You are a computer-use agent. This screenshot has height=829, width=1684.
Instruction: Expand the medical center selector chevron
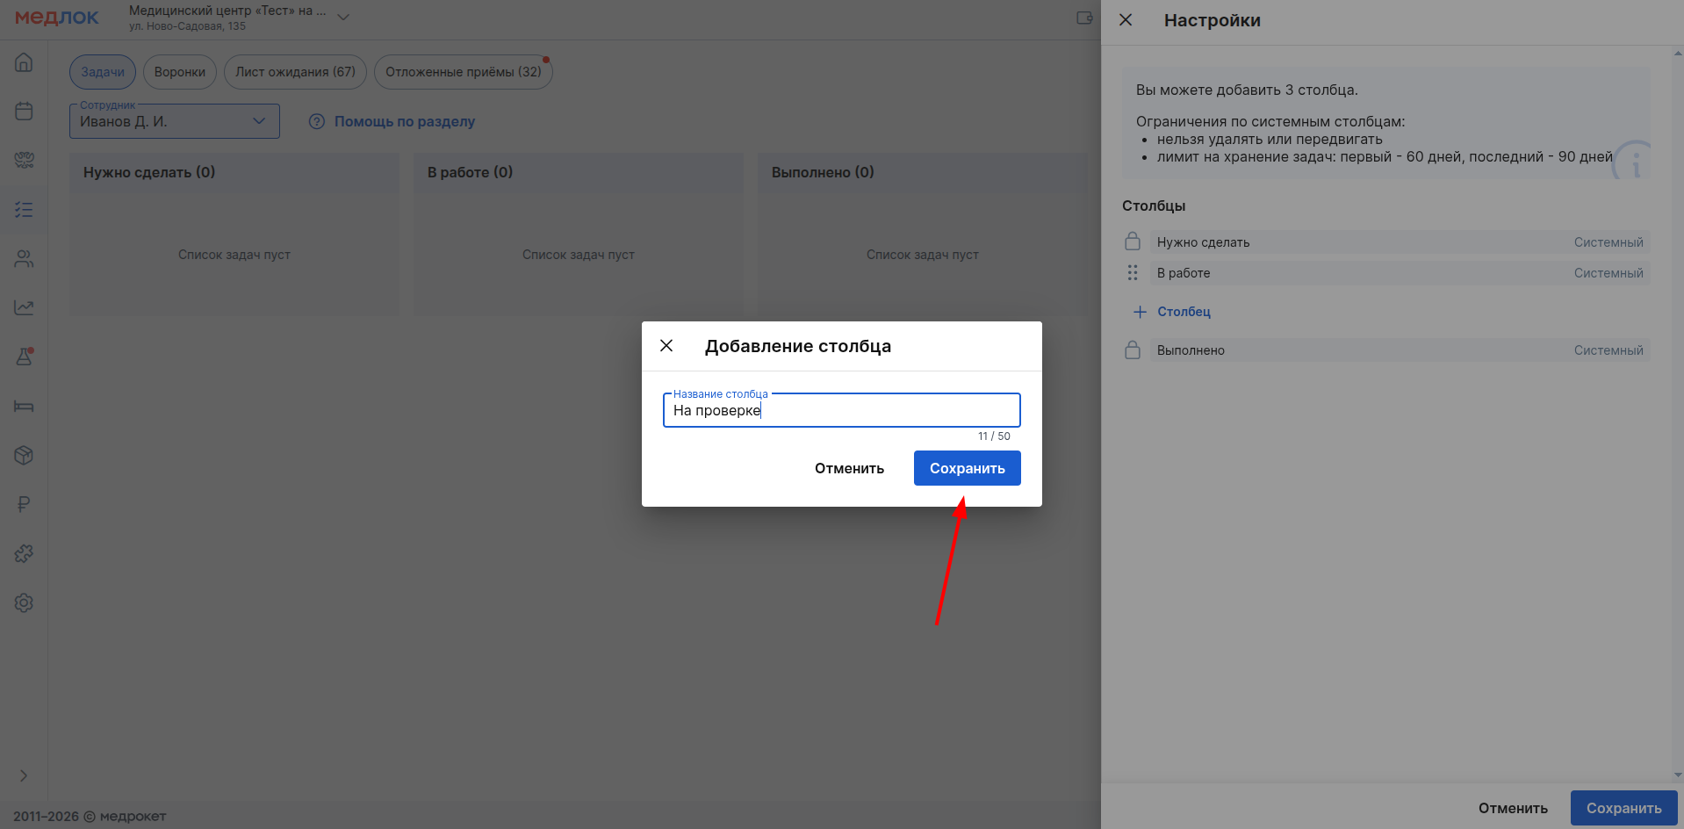click(x=343, y=18)
